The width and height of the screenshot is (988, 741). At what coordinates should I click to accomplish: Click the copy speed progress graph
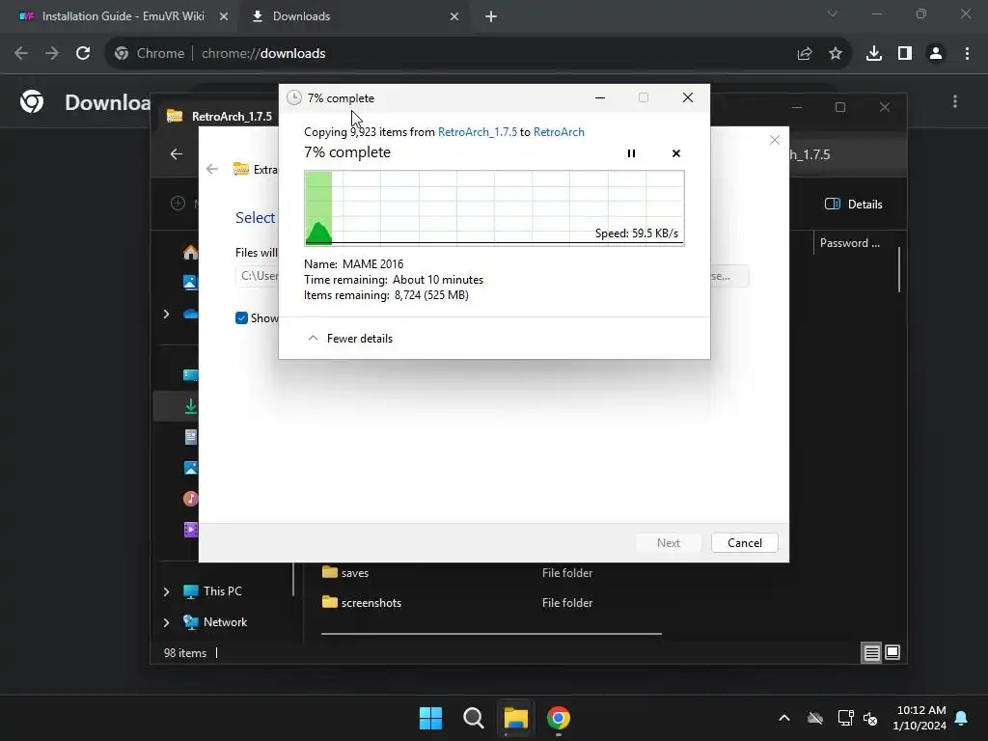pos(495,208)
